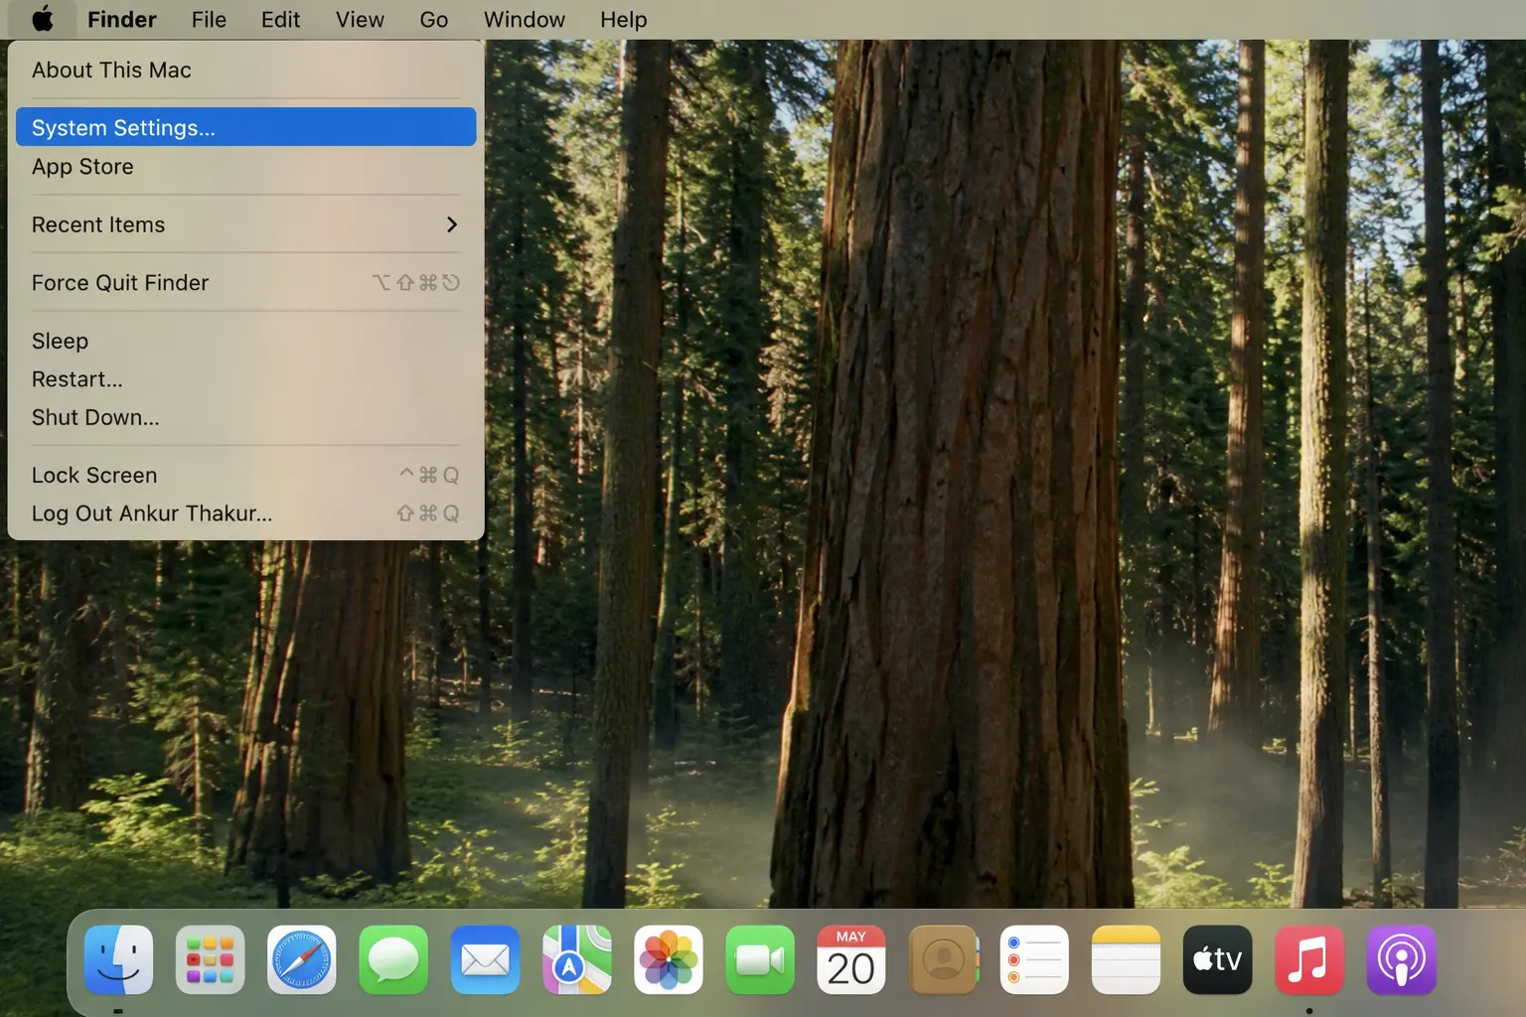Select Restart… from Apple menu
The width and height of the screenshot is (1526, 1017).
tap(245, 378)
